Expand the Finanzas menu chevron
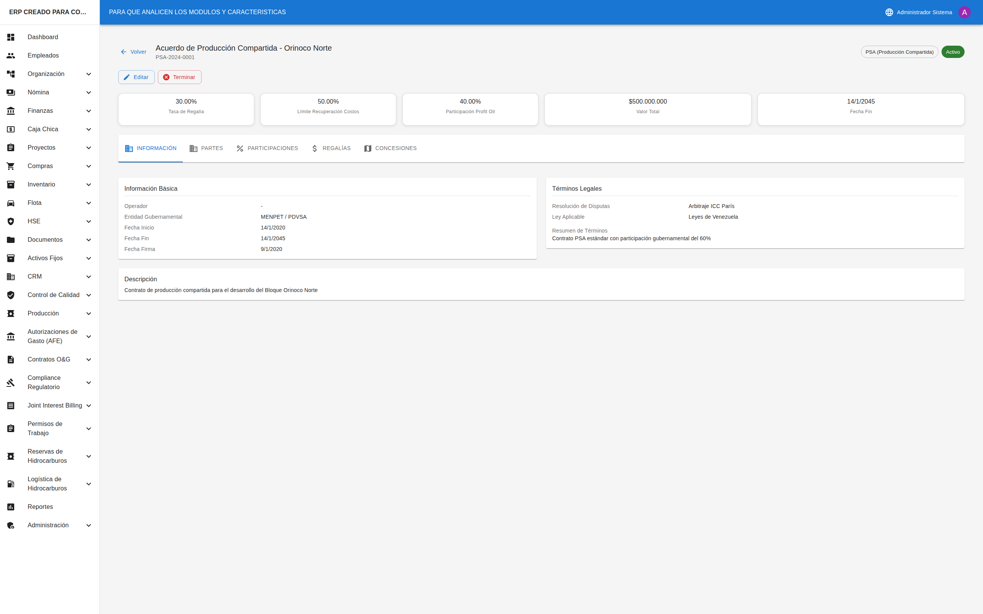This screenshot has width=983, height=614. pos(89,111)
